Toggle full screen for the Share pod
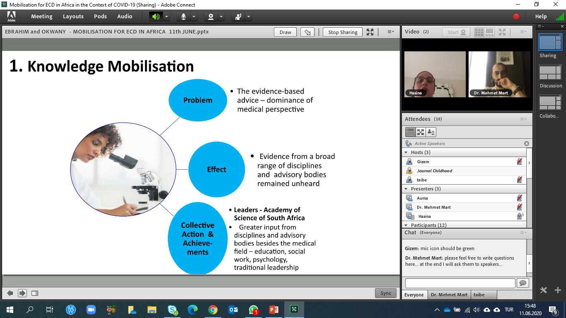Viewport: 566px width, 318px height. pos(370,32)
